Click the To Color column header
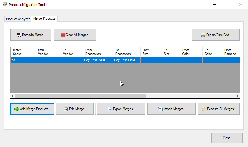Image resolution: width=248 pixels, height=147 pixels. point(212,52)
